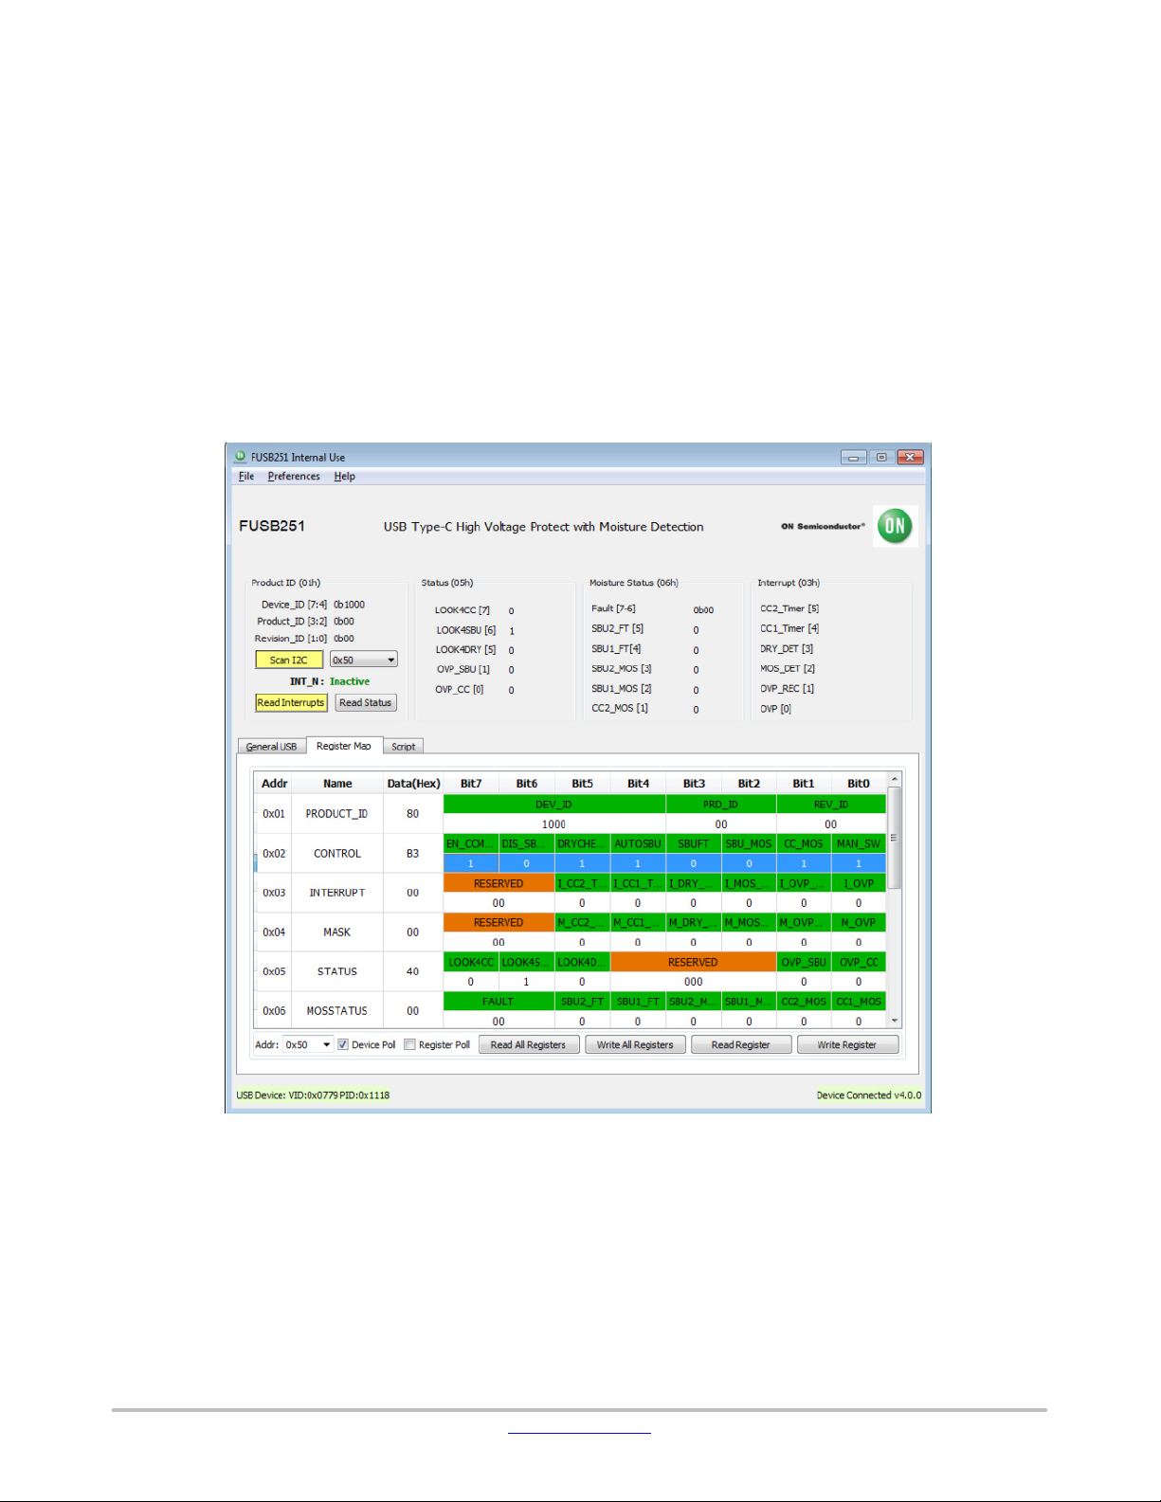Switch to the Script tab
This screenshot has height=1502, width=1161.
coord(404,747)
